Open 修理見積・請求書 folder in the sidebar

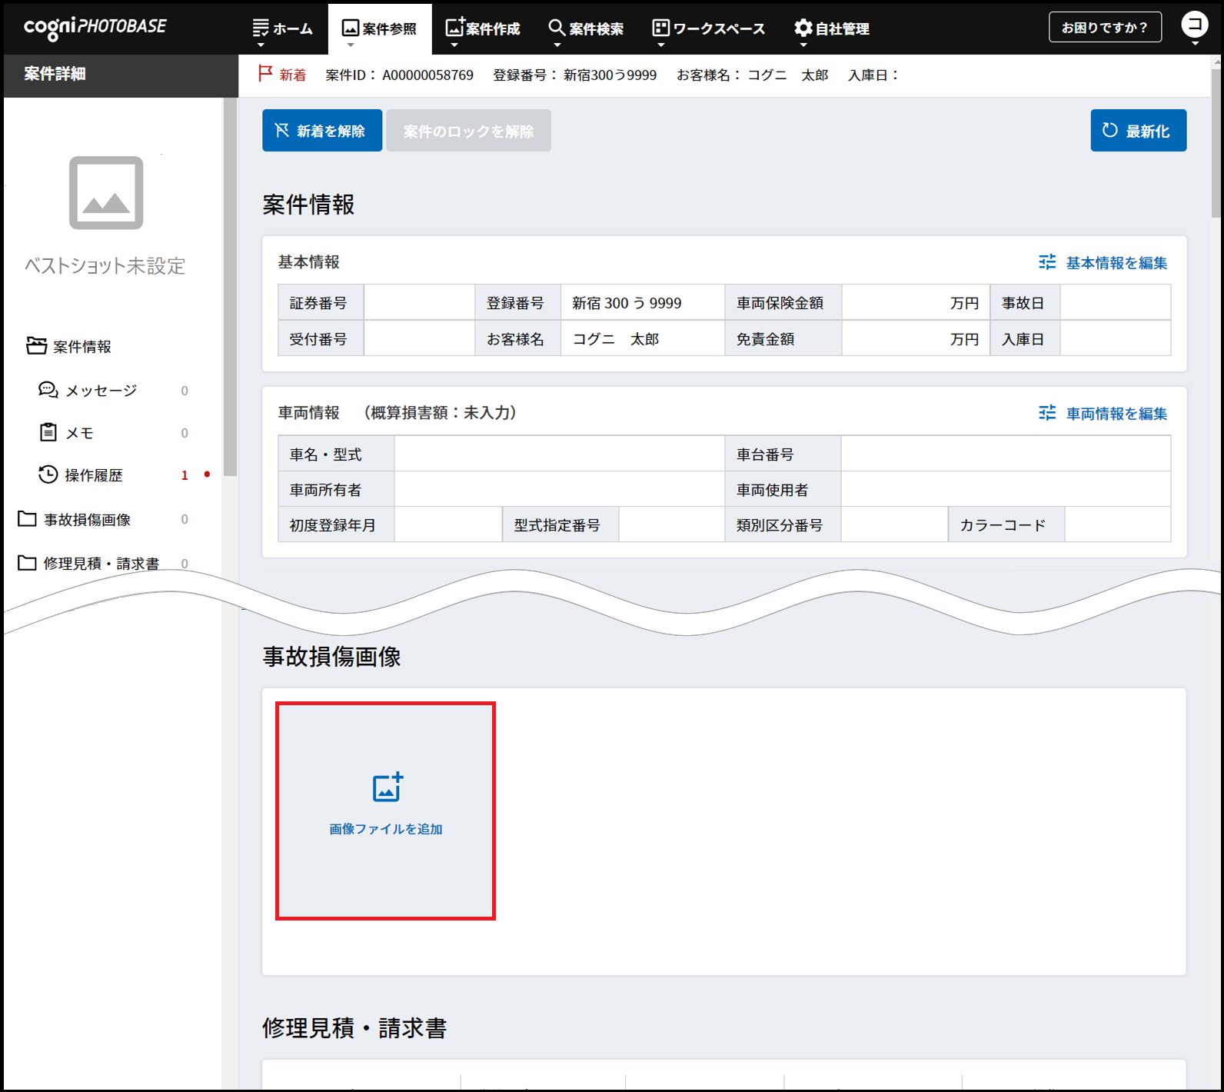point(88,564)
